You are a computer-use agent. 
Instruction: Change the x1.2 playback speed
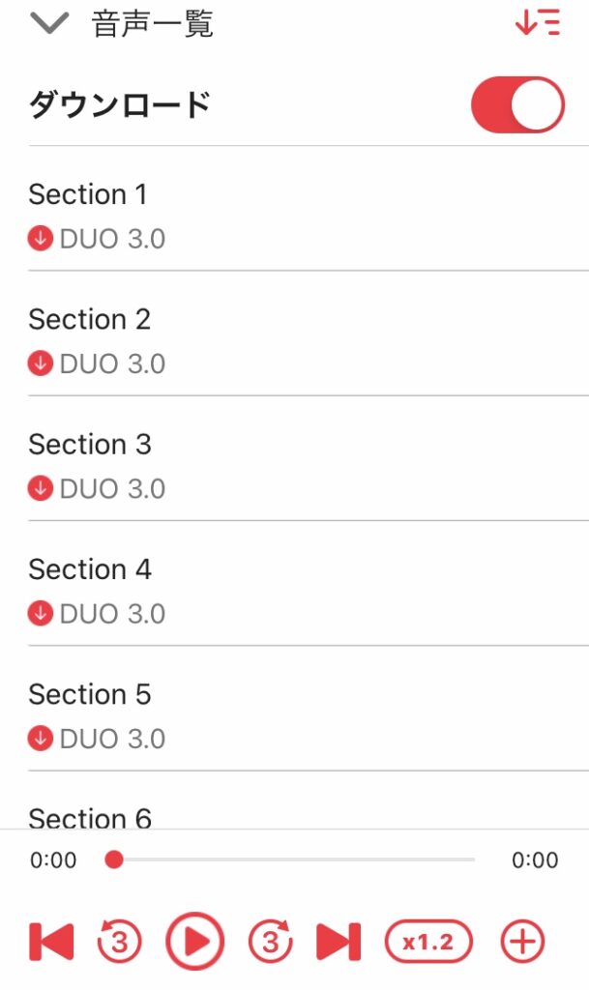428,942
